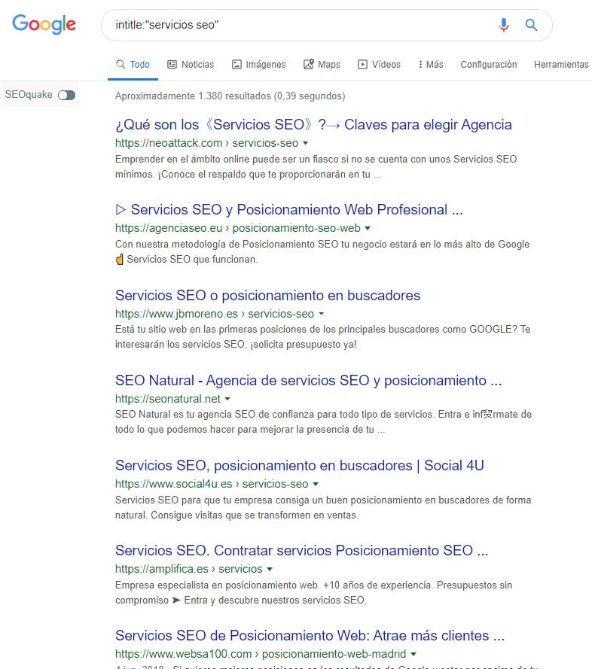Open 'Servicios SEO de Posicionamiento Web: Atrae más clientes' result

310,635
